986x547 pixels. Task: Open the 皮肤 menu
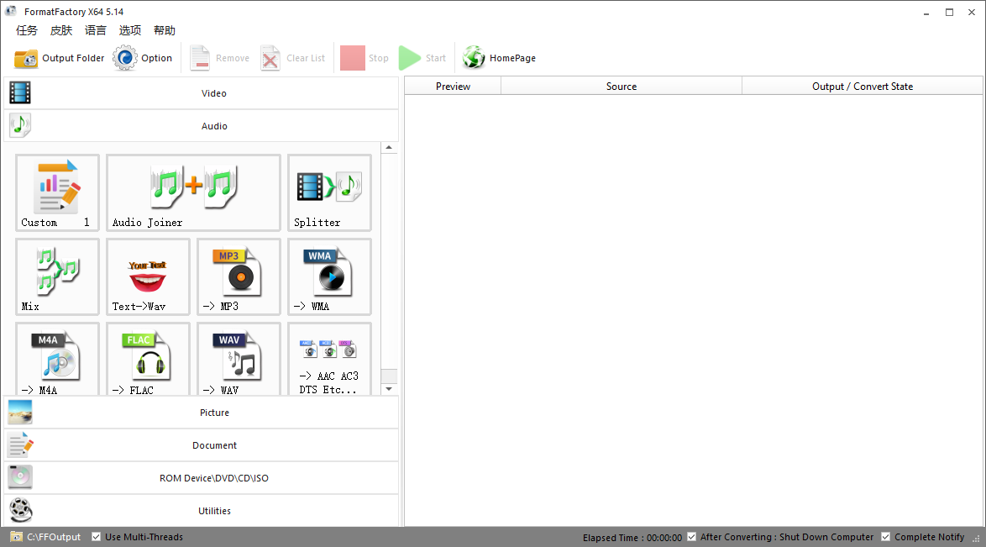pyautogui.click(x=61, y=30)
